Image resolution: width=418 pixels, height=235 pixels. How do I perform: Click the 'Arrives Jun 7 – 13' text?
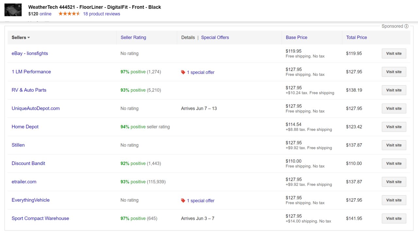[199, 108]
